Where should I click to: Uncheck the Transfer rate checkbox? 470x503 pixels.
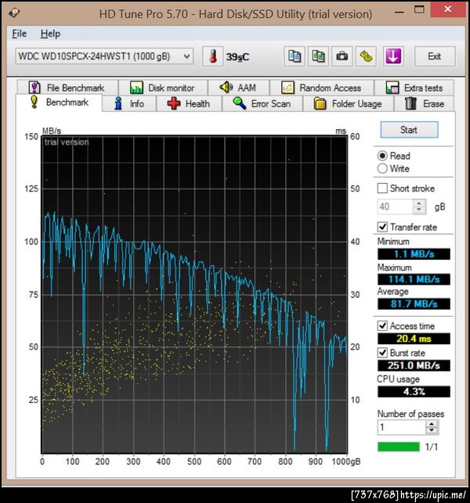382,227
